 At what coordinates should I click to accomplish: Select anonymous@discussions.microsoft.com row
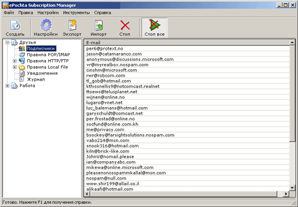coord(187,59)
